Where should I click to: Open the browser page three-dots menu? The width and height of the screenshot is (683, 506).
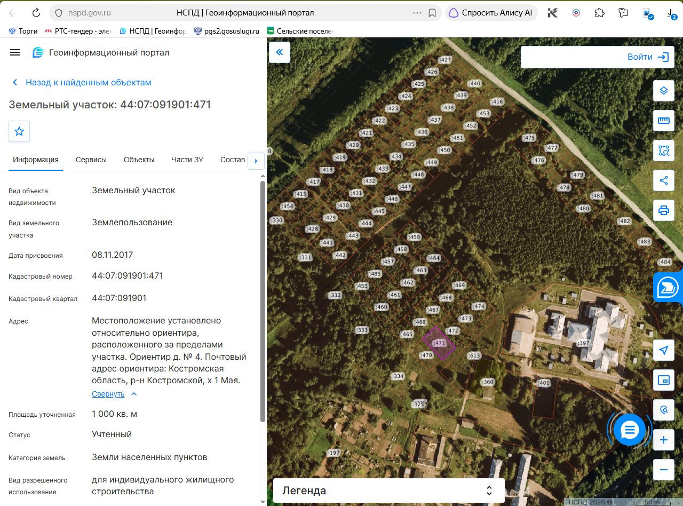417,13
